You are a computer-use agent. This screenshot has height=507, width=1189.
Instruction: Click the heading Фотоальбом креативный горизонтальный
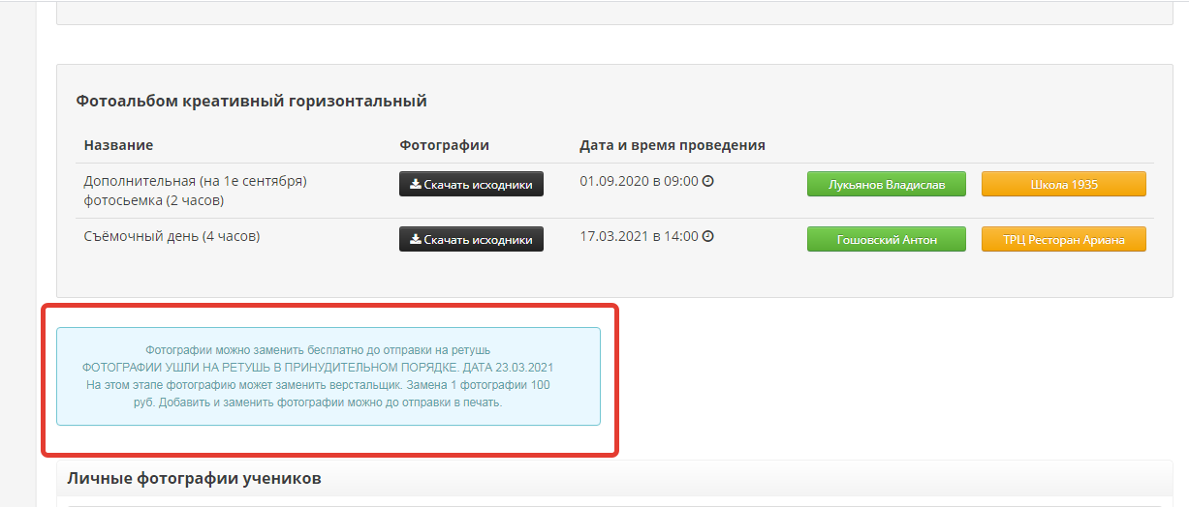pos(251,101)
